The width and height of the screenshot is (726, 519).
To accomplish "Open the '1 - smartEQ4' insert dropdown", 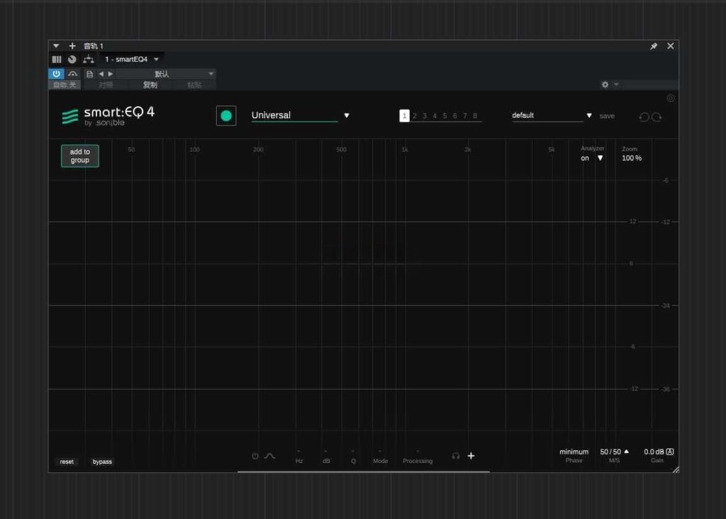I will point(131,59).
